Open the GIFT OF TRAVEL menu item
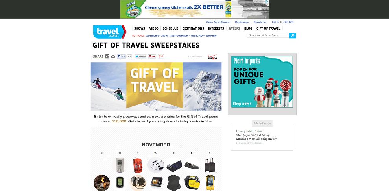 (x=268, y=28)
